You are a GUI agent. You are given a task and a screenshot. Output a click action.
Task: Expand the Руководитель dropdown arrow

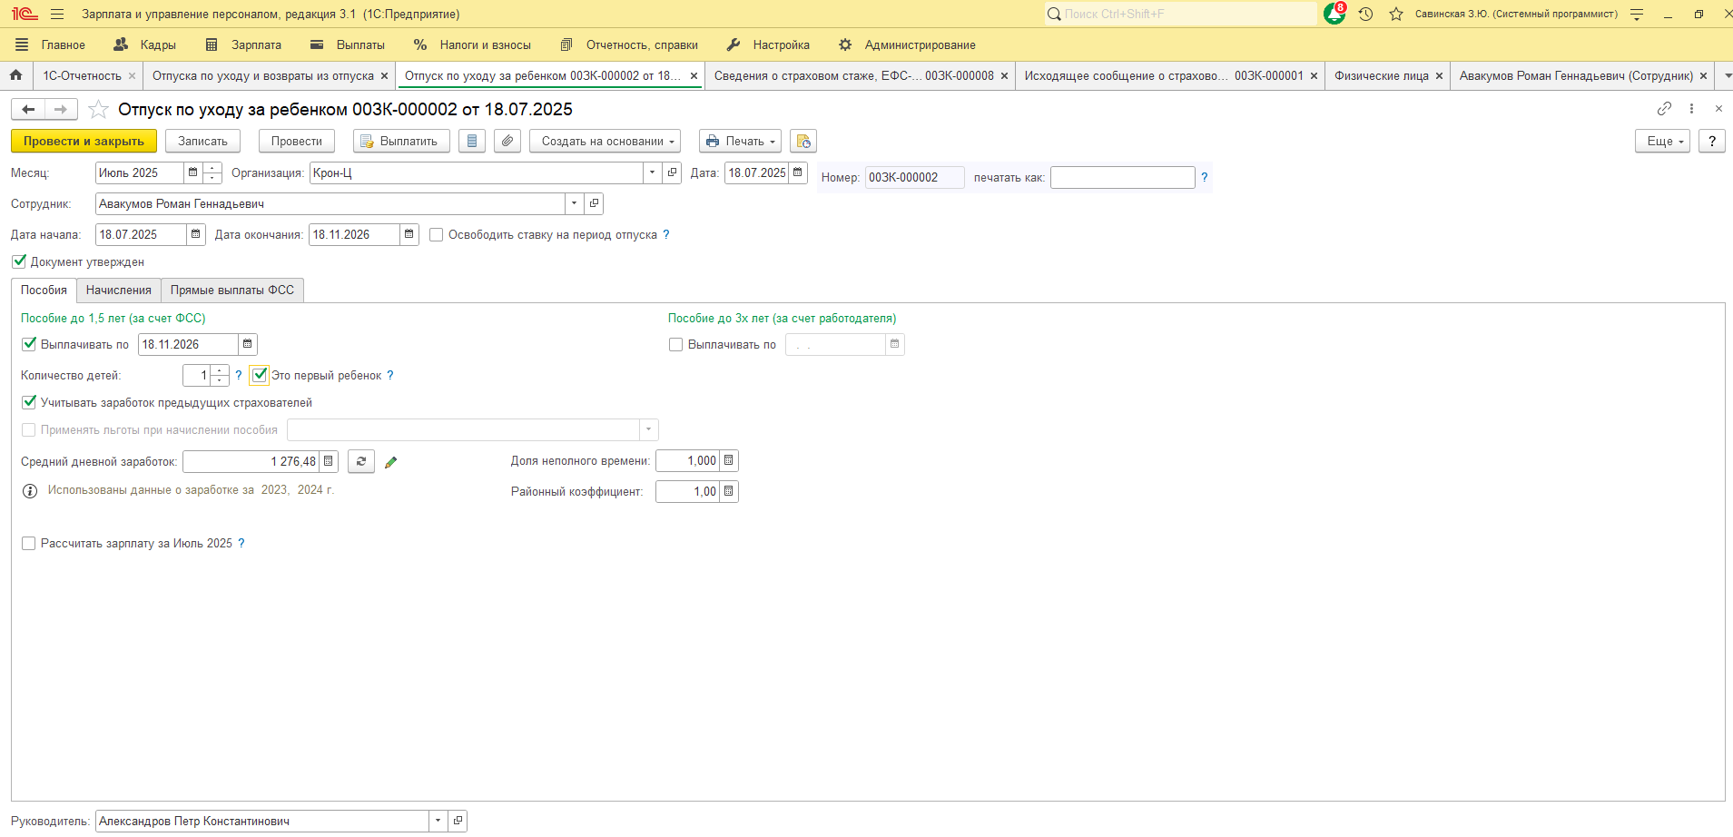point(438,821)
